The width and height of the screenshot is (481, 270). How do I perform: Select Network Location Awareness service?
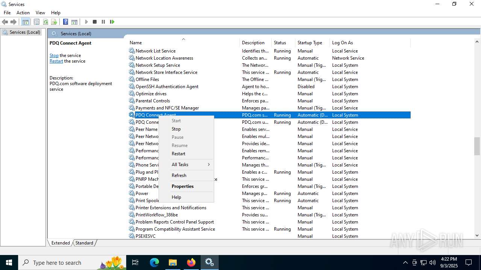269,58
